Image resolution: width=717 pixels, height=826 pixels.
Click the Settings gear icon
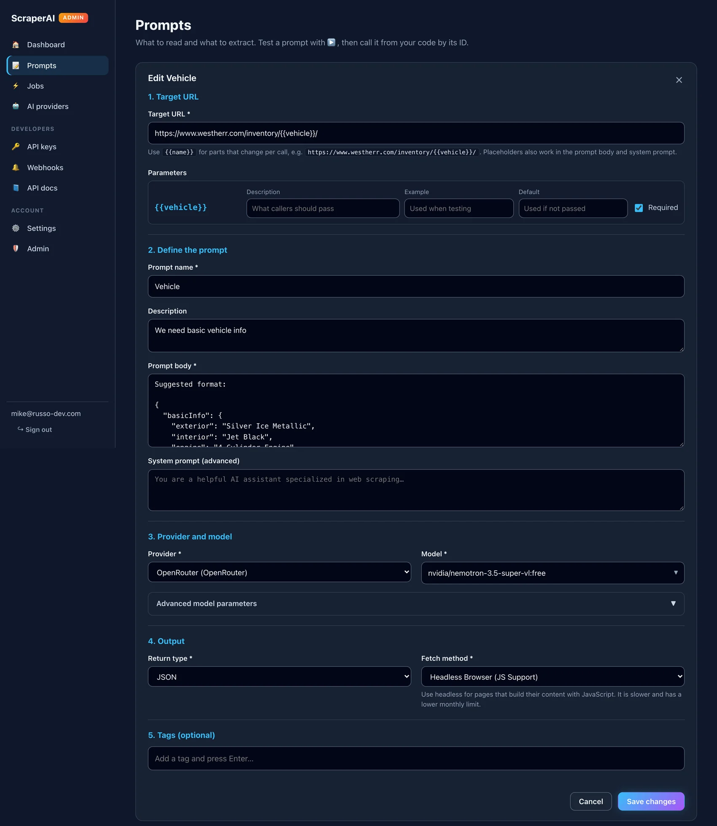16,228
